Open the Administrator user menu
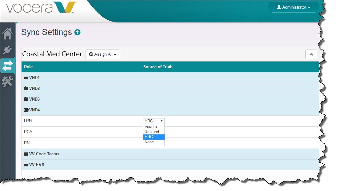 pyautogui.click(x=294, y=7)
